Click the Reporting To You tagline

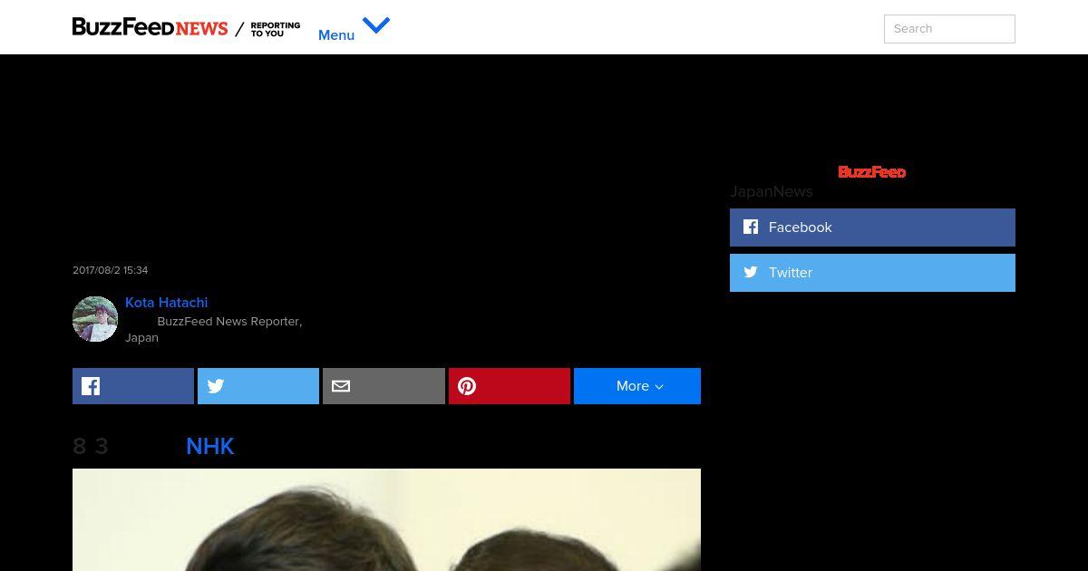click(276, 30)
